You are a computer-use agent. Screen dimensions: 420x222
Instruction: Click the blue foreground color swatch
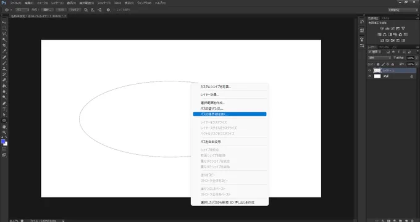2,141
